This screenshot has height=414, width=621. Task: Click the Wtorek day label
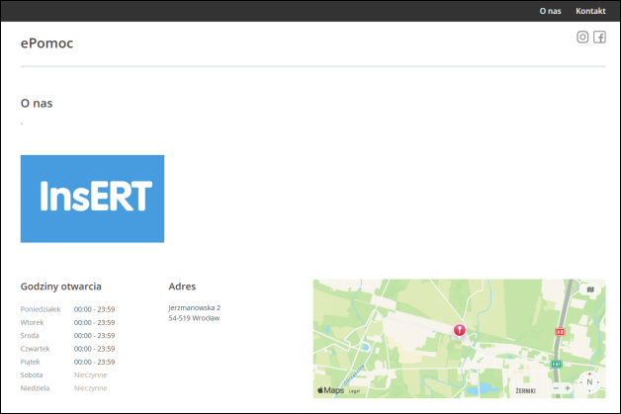coord(32,322)
